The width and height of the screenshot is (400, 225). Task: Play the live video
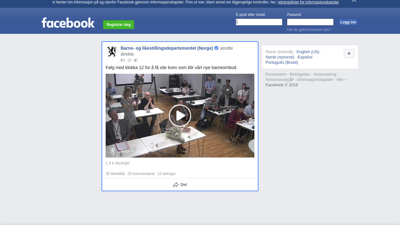click(180, 116)
